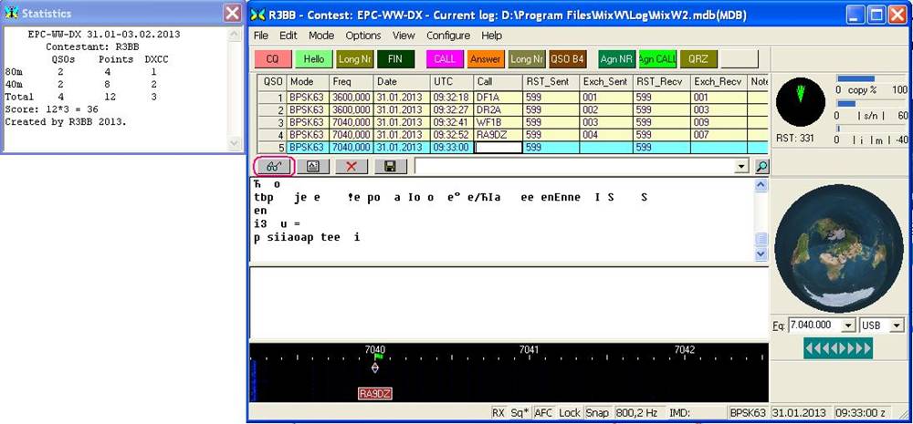This screenshot has height=424, width=913.
Task: Toggle Lock in the status bar
Action: point(570,412)
